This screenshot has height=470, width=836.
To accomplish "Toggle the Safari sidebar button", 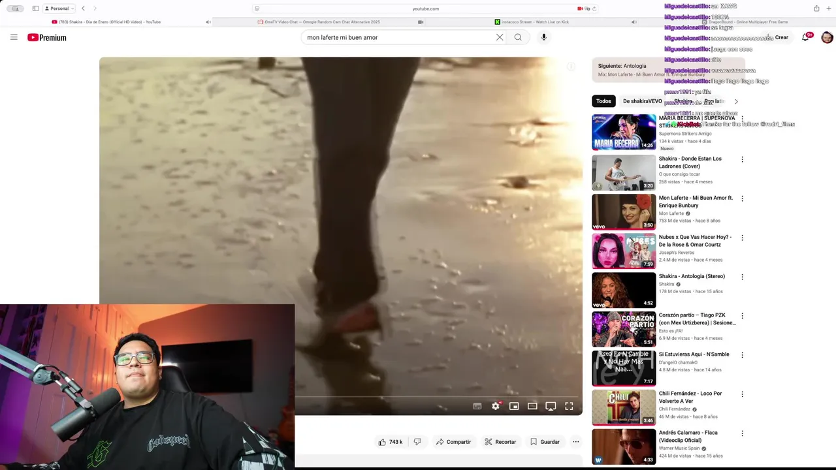I will [35, 8].
